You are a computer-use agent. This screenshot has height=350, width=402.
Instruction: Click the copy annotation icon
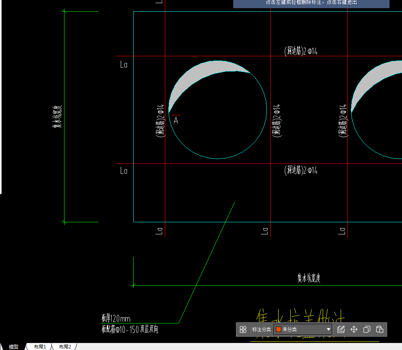(x=366, y=329)
